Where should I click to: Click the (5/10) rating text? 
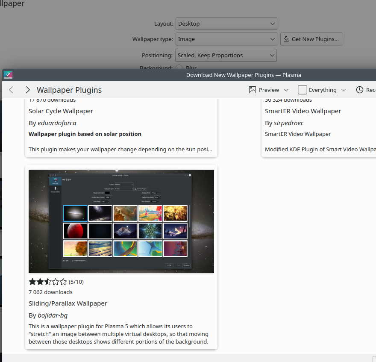[76, 282]
